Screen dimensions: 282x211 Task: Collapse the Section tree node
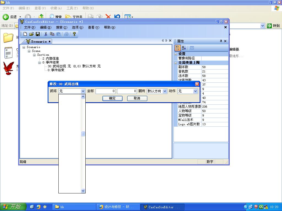34,55
